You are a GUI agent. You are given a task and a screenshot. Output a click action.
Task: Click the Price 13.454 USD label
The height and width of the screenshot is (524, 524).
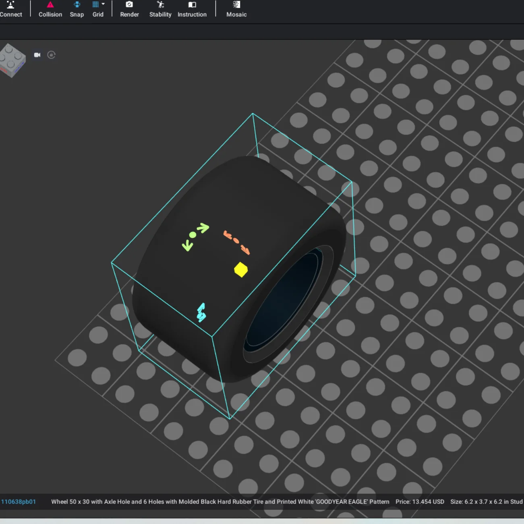(x=420, y=501)
